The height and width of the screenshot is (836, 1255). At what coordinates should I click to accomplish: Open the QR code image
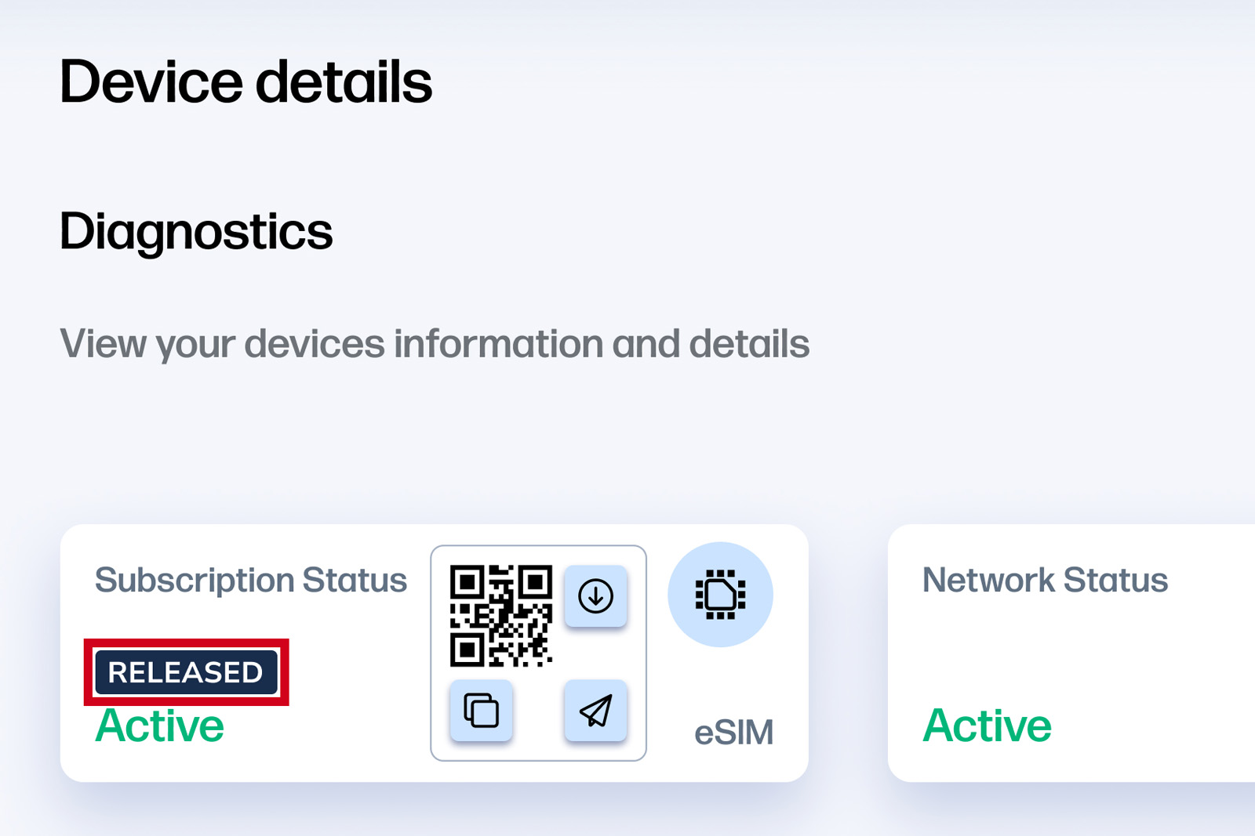click(x=500, y=615)
